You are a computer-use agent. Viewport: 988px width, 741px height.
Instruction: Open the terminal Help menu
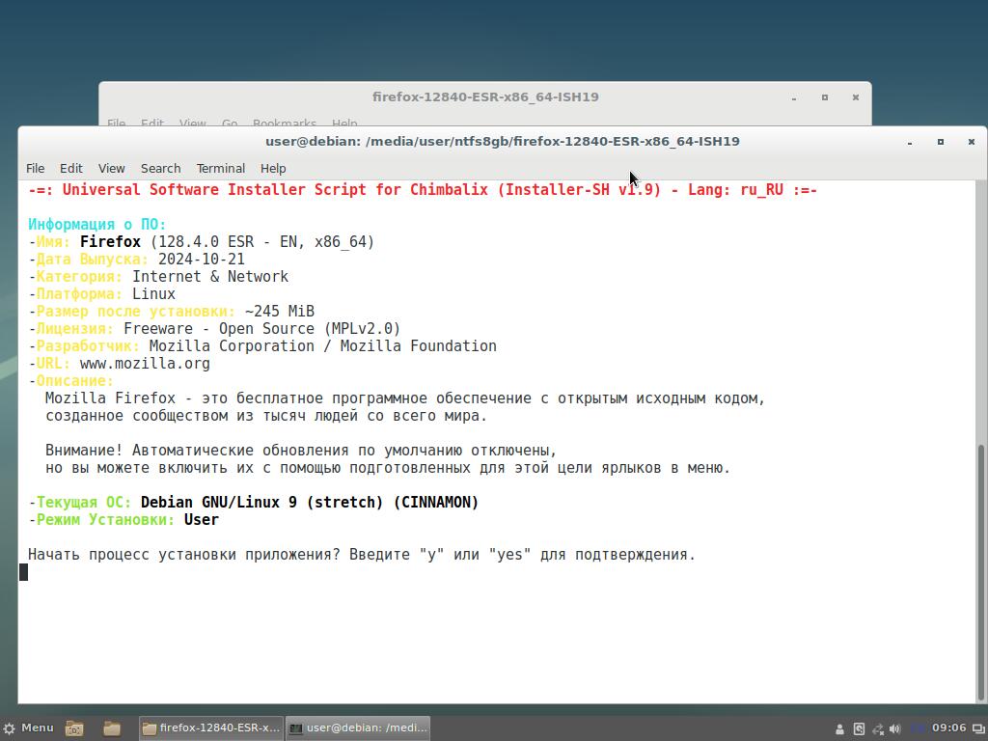pos(273,168)
